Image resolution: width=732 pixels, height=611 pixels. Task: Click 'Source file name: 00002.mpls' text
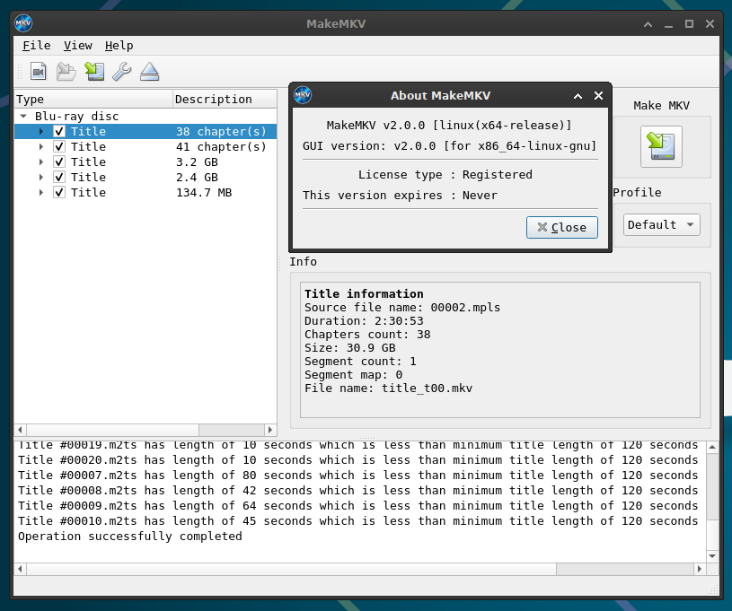[x=402, y=308]
